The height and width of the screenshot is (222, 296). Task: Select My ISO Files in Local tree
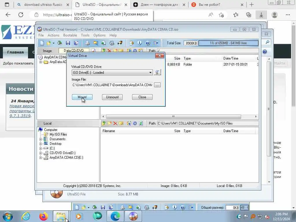click(x=58, y=134)
